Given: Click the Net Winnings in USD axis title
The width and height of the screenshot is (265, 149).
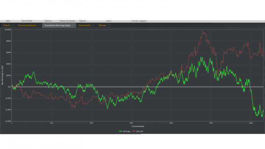Looking at the screenshot, I should click(x=2, y=75).
